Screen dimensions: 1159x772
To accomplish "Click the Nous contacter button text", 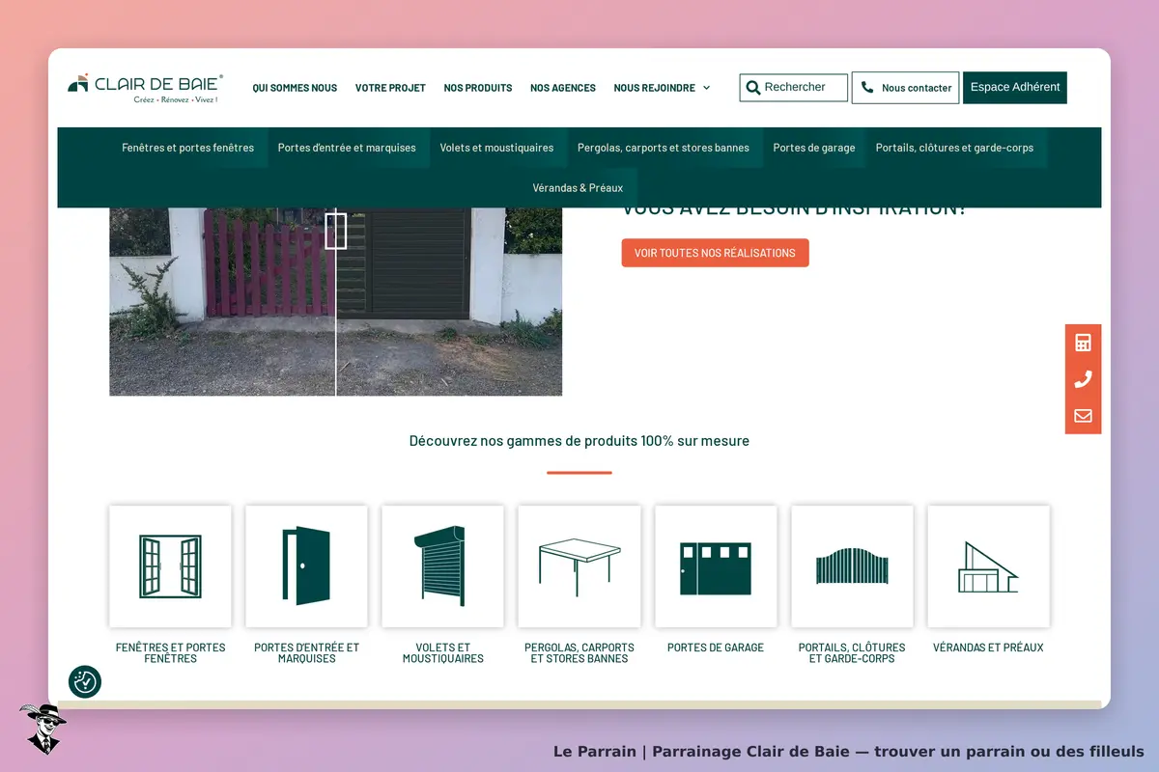I will pyautogui.click(x=917, y=88).
